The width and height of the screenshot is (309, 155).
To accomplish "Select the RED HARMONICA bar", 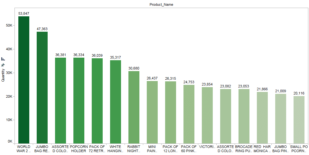I will click(262, 118).
